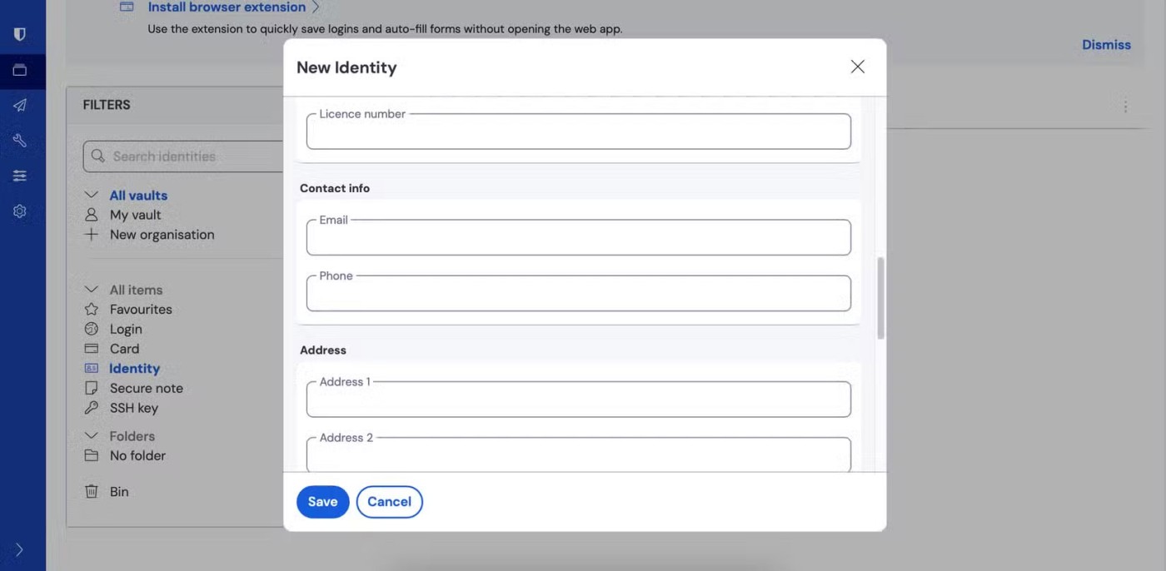Click the dialog vertical scrollbar
The image size is (1166, 571).
point(880,297)
